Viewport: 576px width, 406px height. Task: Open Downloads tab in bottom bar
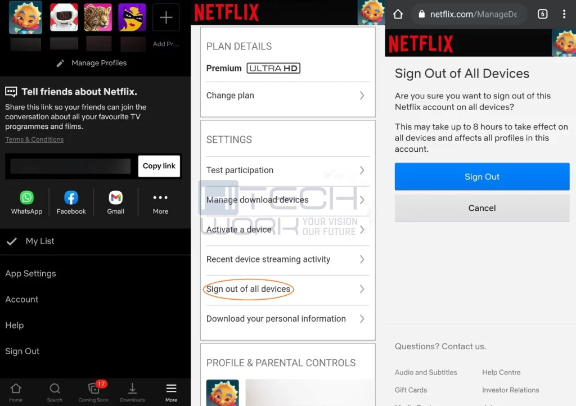[x=132, y=393]
